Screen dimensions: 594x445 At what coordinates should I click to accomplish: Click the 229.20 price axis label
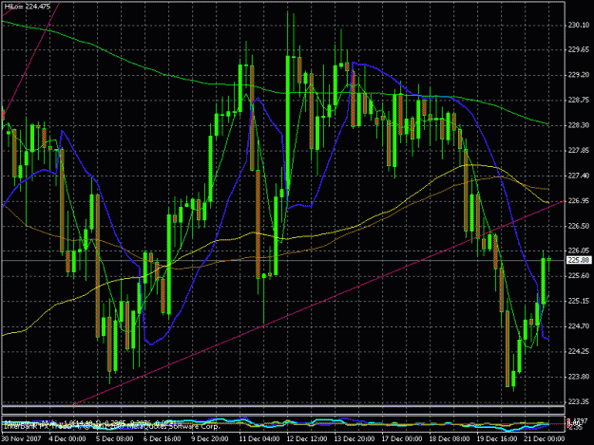(x=579, y=75)
